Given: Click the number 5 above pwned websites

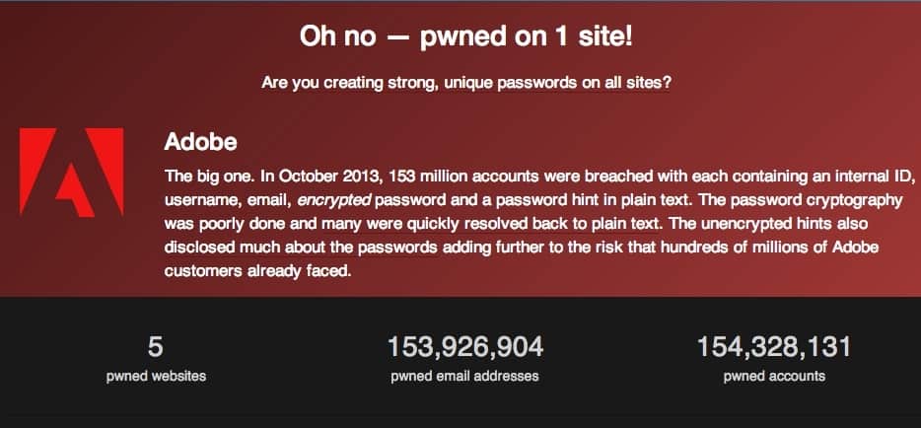Looking at the screenshot, I should tap(155, 347).
